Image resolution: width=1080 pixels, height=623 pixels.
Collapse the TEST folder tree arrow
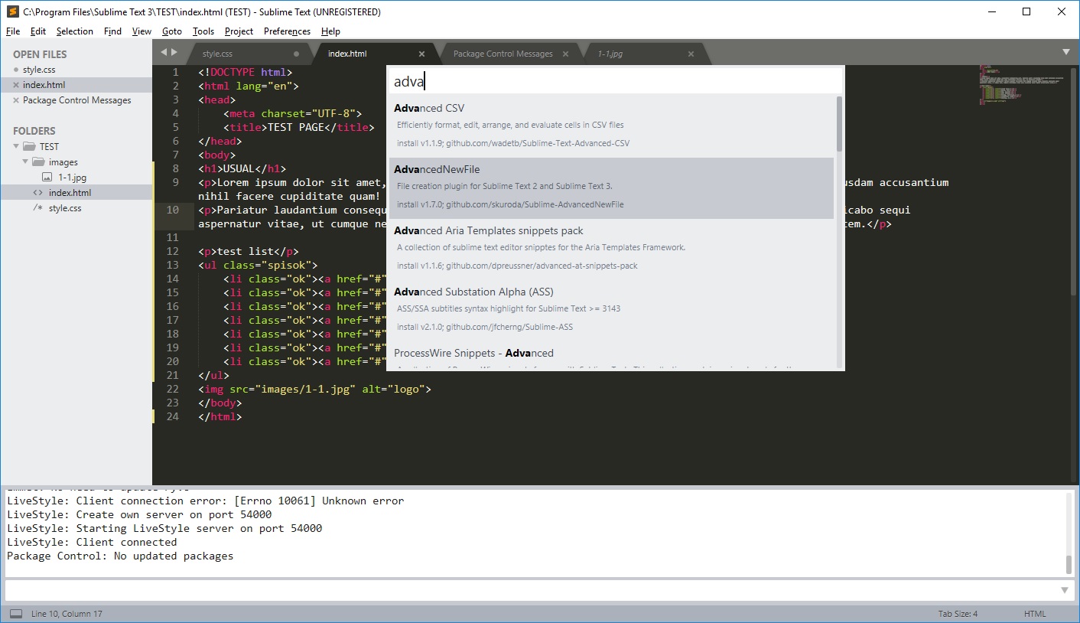16,146
